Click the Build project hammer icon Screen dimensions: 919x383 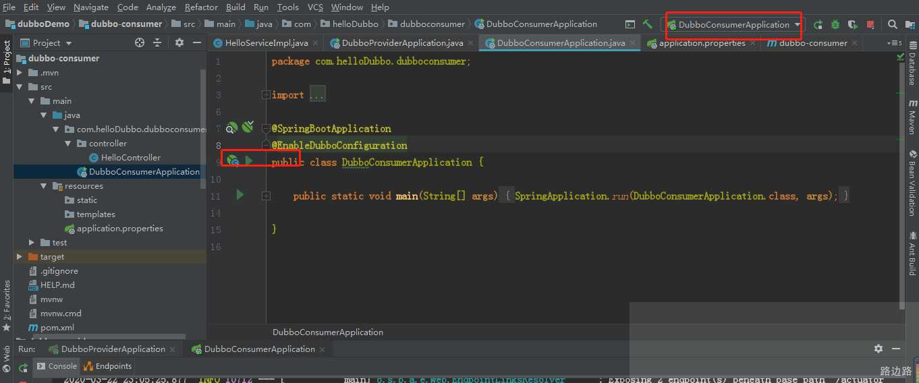pos(647,24)
